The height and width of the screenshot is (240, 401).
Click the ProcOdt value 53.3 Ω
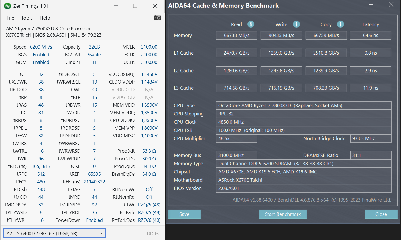pos(149,151)
